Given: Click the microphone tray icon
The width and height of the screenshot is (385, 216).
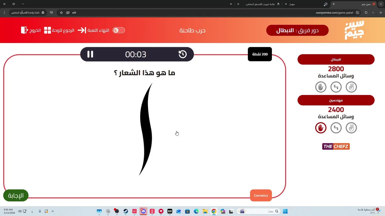Looking at the screenshot, I should pos(40,211).
